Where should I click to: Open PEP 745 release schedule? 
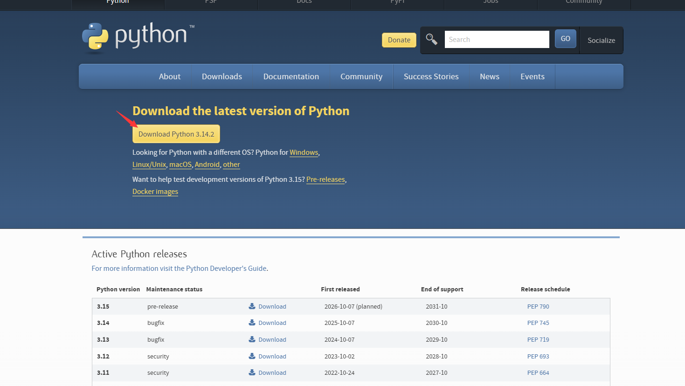[x=538, y=323]
